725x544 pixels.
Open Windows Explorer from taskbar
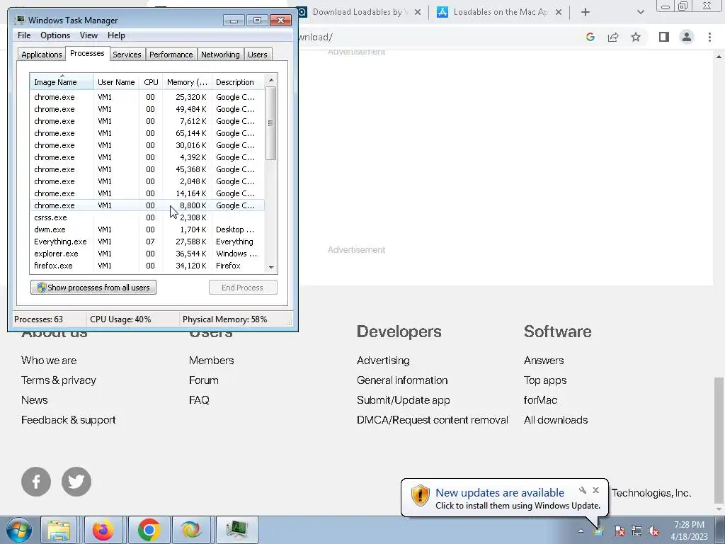coord(59,530)
